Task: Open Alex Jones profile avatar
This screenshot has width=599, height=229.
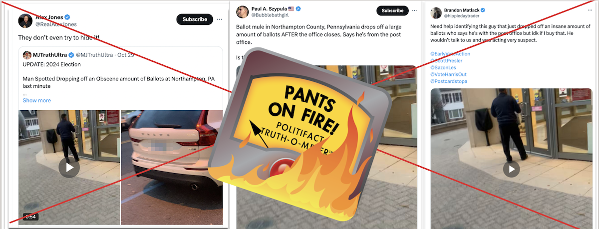Action: click(25, 20)
